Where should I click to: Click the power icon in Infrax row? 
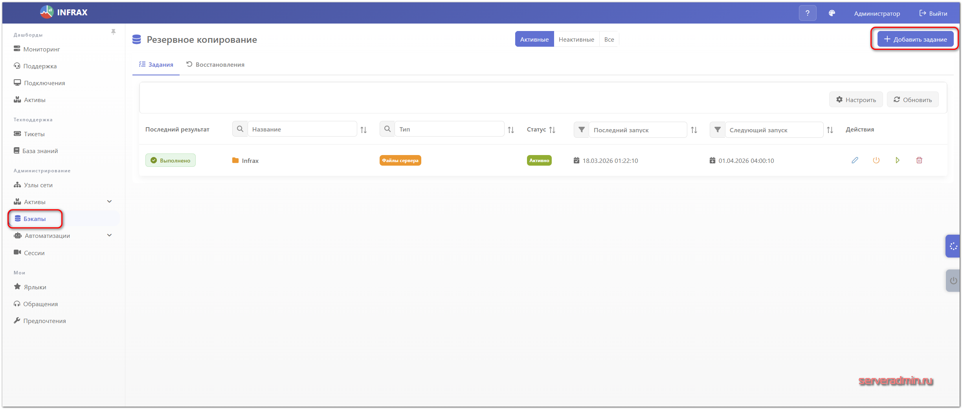click(x=876, y=160)
